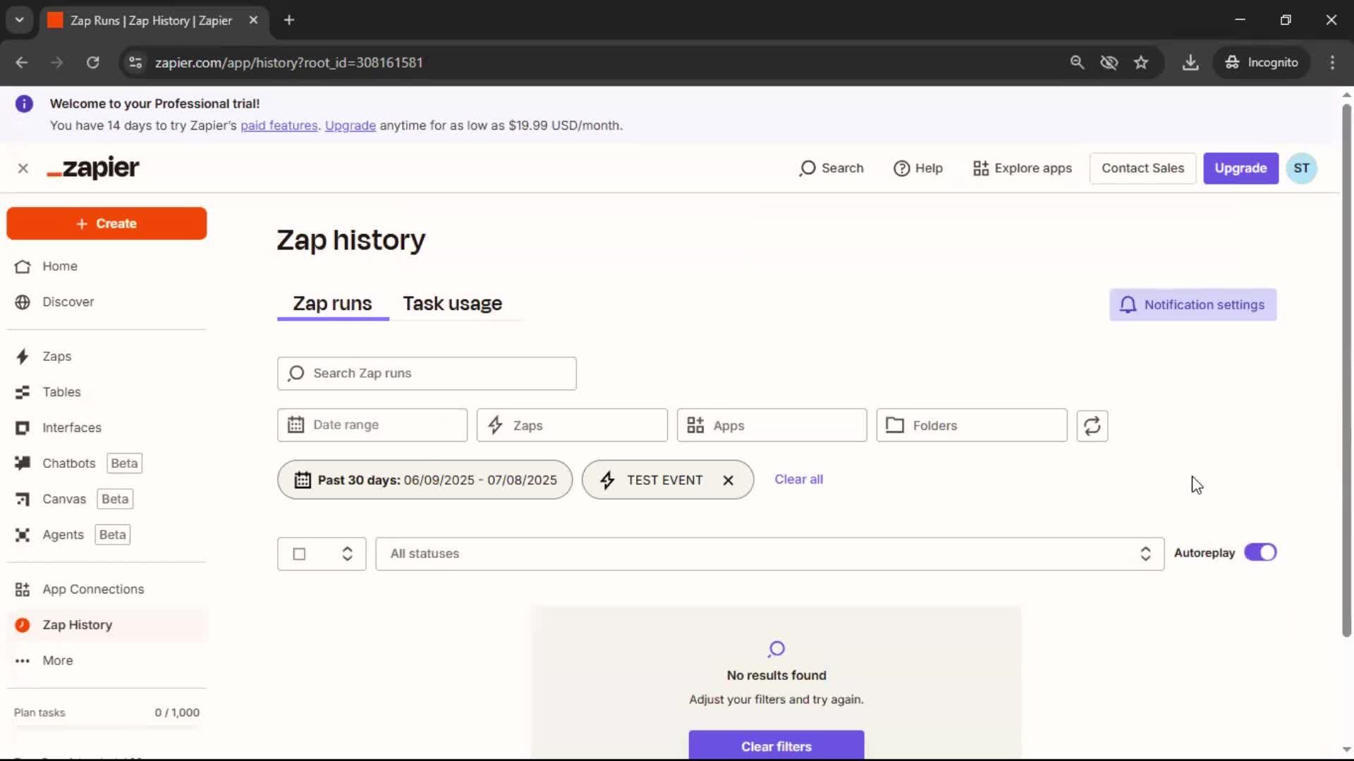Click the browser address bar URL

pyautogui.click(x=288, y=63)
